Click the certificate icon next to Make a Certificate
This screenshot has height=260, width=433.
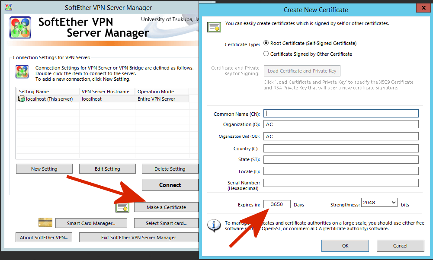click(122, 208)
